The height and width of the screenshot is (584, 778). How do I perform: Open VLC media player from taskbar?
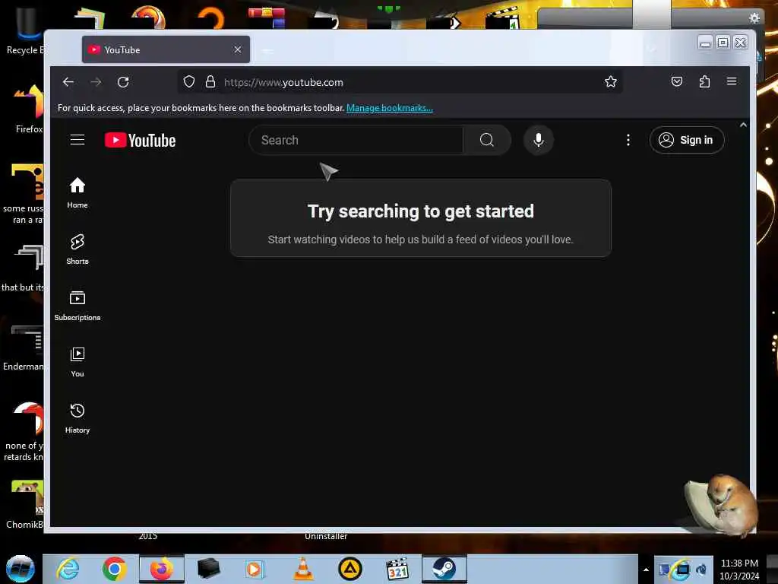(x=303, y=569)
